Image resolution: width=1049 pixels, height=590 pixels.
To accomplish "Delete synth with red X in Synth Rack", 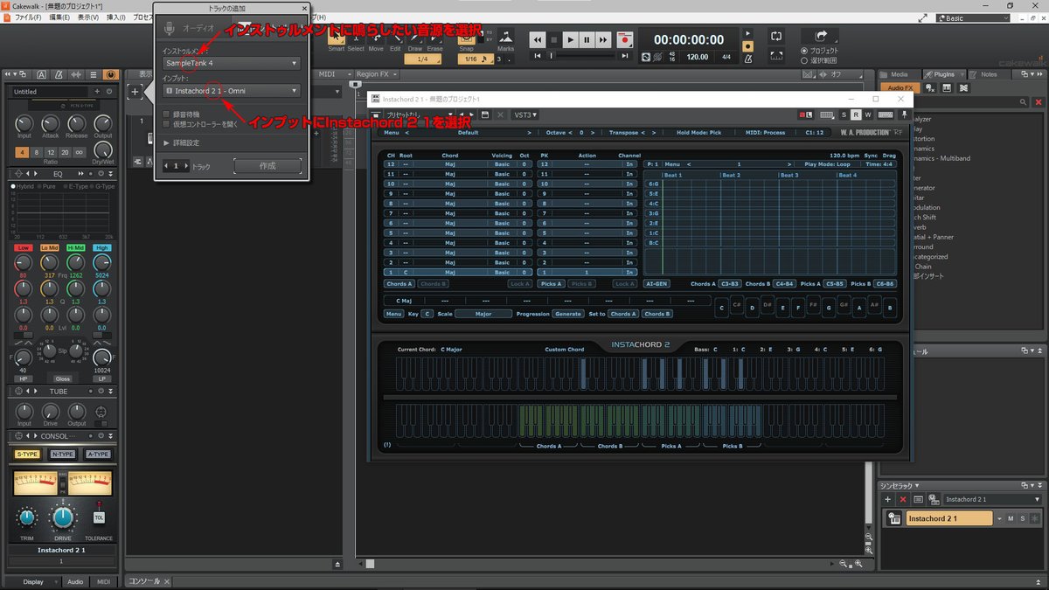I will click(x=903, y=499).
